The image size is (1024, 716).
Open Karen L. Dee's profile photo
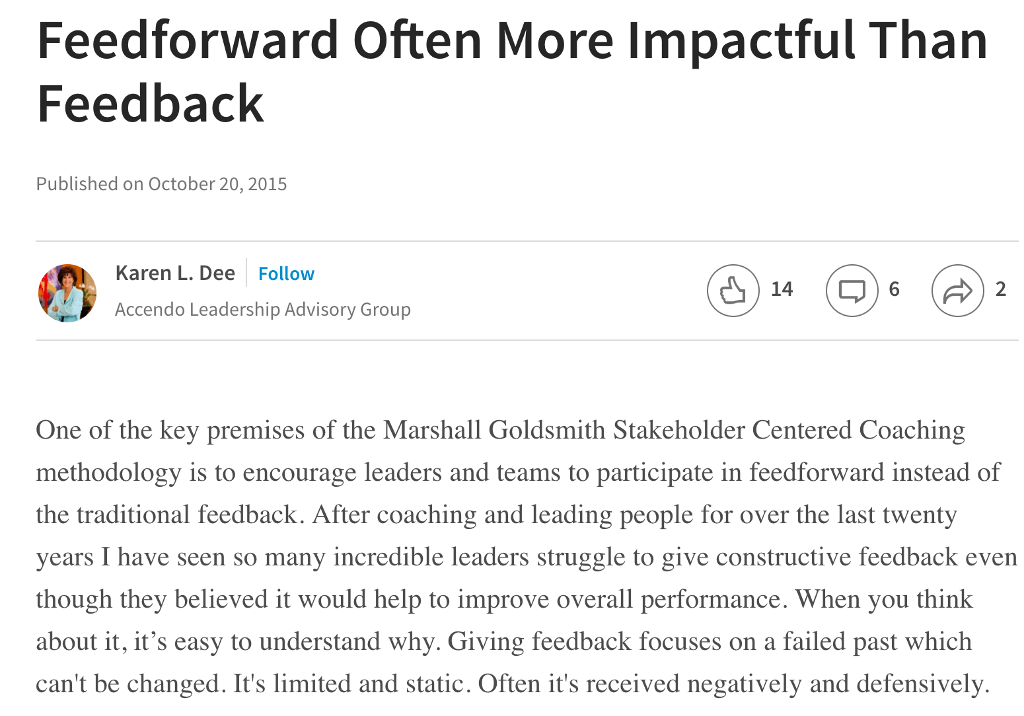(x=67, y=293)
